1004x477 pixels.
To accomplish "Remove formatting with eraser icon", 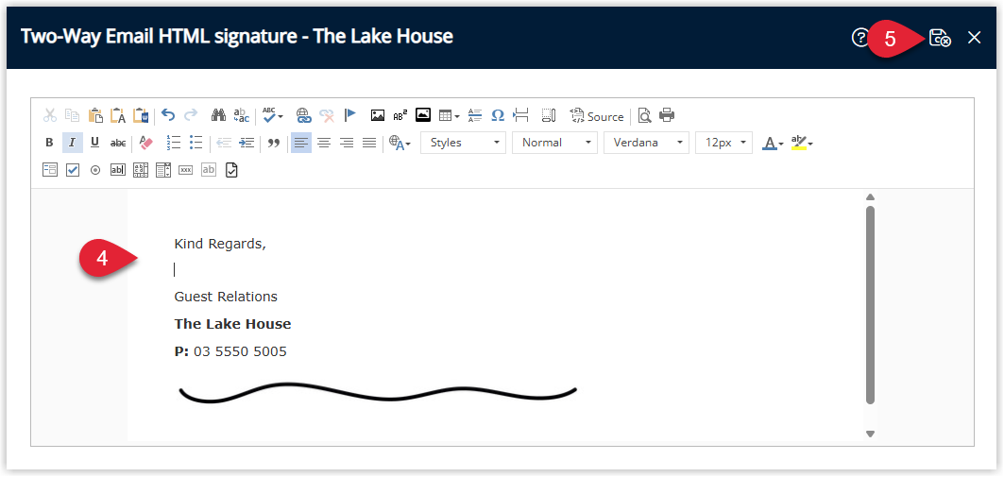I will 146,143.
